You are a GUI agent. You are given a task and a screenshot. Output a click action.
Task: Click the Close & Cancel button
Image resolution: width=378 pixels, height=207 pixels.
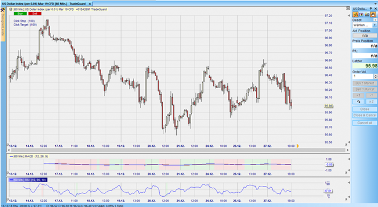pos(365,115)
